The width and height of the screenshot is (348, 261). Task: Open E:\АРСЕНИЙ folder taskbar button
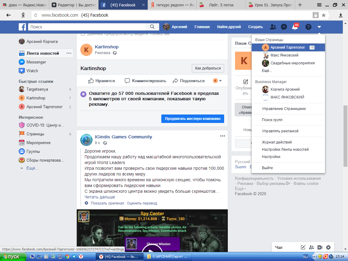pyautogui.click(x=168, y=256)
